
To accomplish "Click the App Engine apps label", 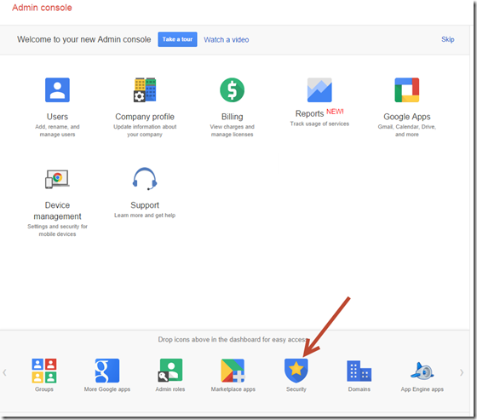I will click(x=422, y=389).
